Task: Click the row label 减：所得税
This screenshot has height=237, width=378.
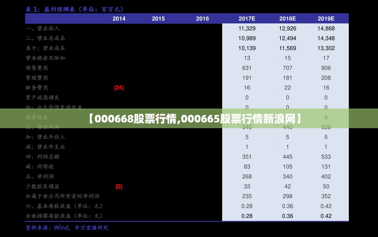Action: 40,166
